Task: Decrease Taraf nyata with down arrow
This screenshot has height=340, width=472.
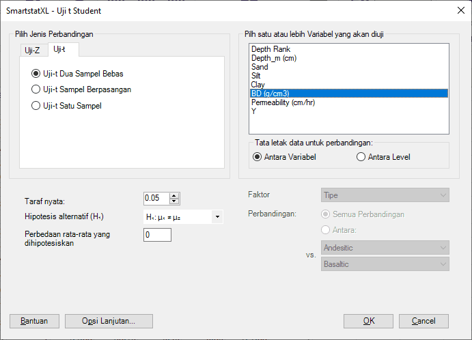Action: [174, 201]
